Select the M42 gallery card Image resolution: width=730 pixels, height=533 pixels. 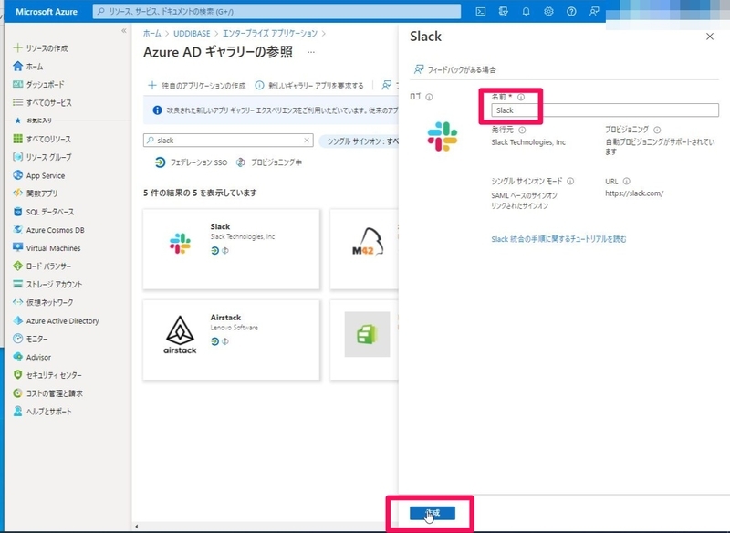[x=364, y=249]
